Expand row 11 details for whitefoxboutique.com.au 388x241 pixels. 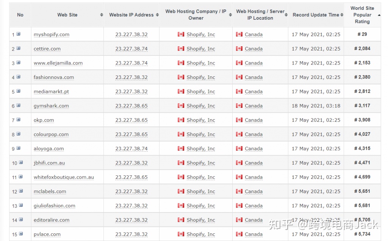coord(20,176)
